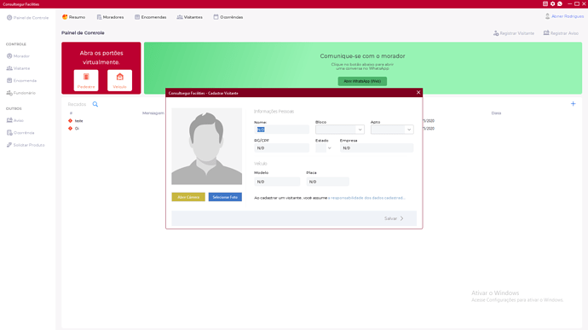
Task: Expand the Estado dropdown
Action: click(x=324, y=148)
